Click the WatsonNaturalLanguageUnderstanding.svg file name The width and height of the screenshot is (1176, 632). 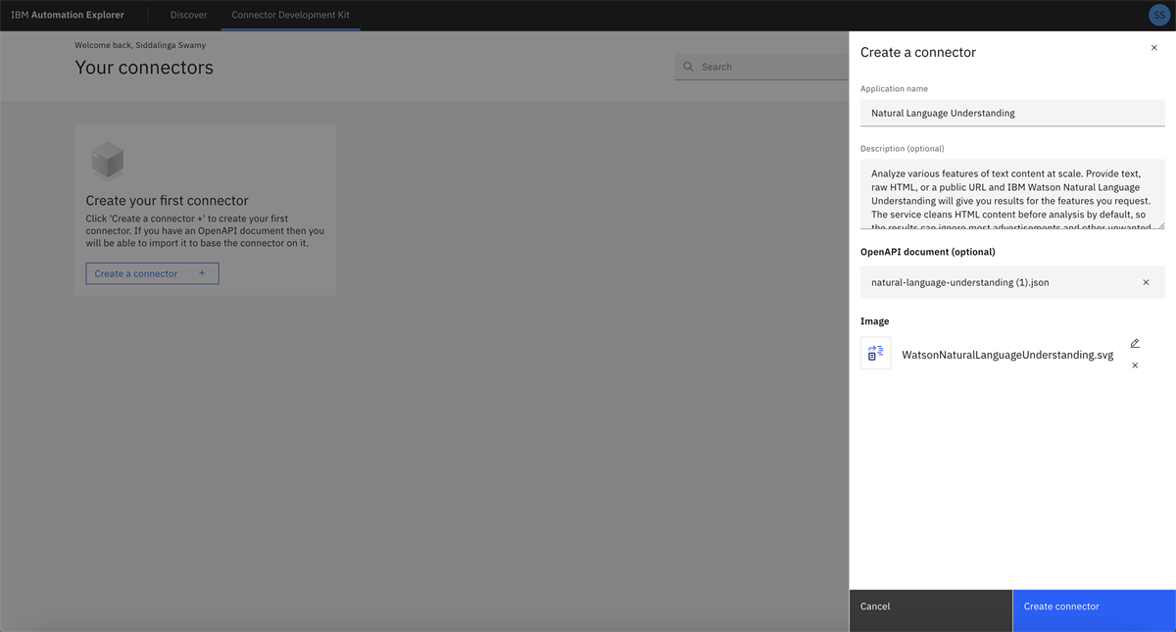(1007, 355)
